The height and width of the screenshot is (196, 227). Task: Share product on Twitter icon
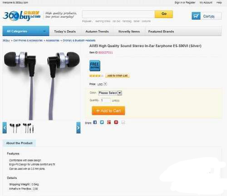(x=102, y=122)
